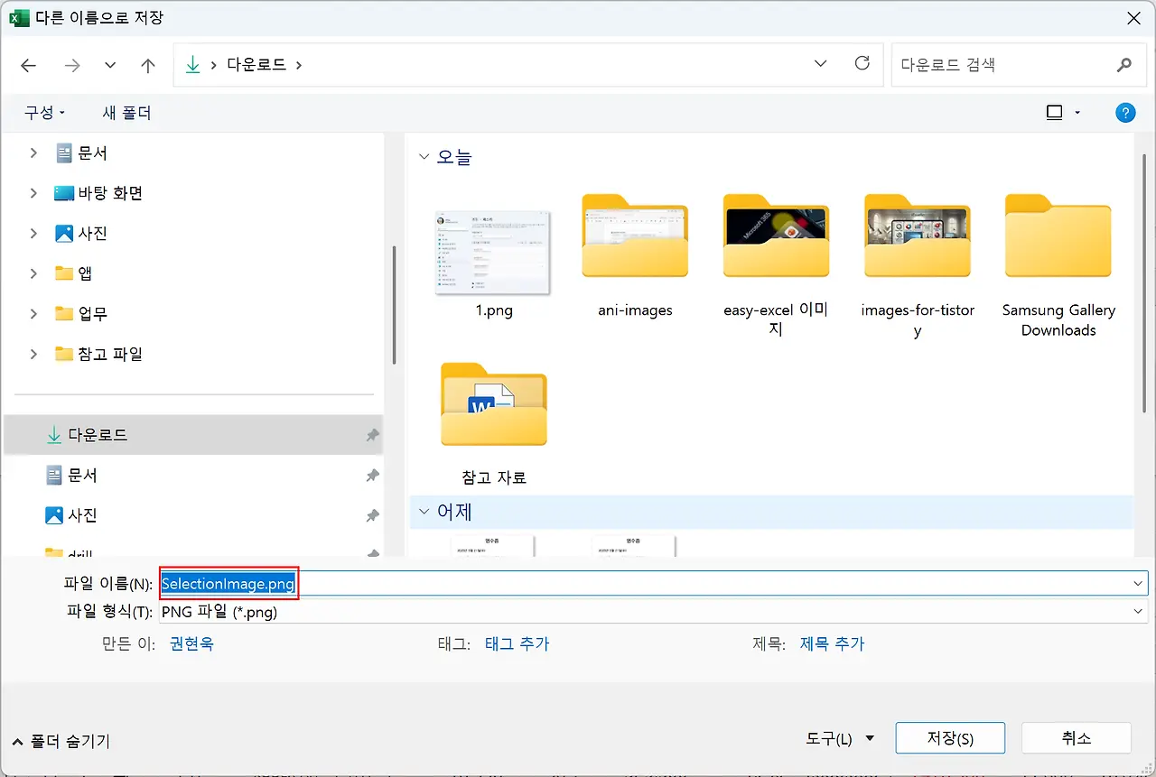Click the 취소 button

point(1076,738)
